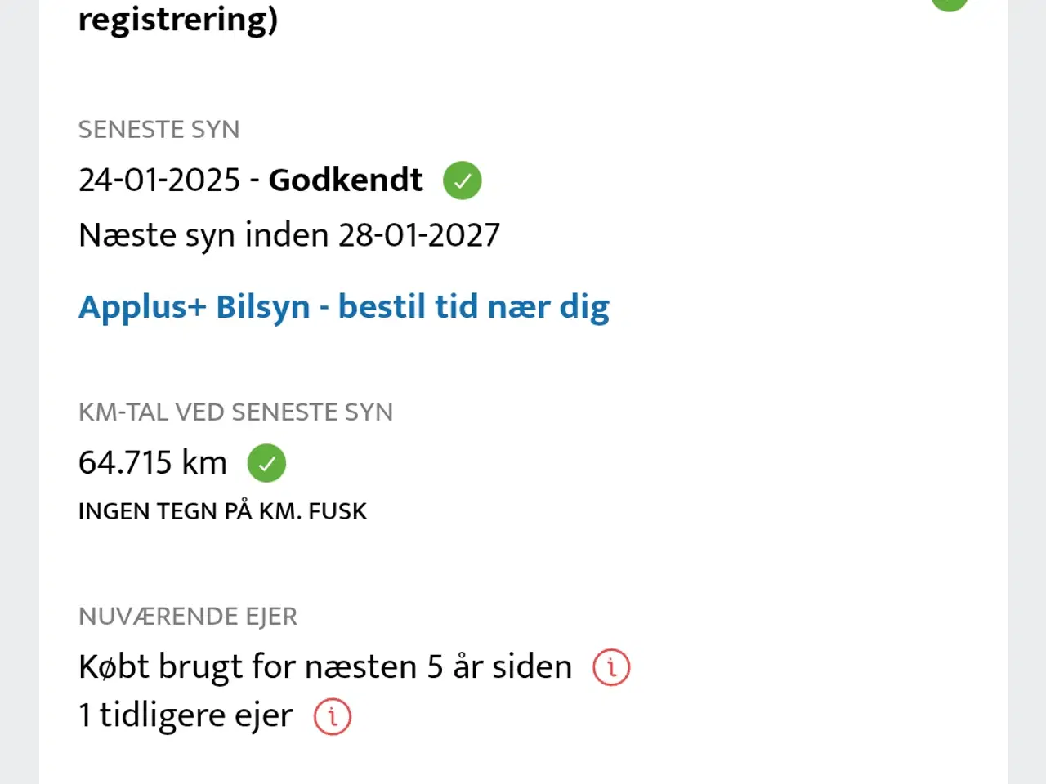The height and width of the screenshot is (784, 1046).
Task: Select the KM-TAL VED SENESTE SYN header
Action: 235,412
